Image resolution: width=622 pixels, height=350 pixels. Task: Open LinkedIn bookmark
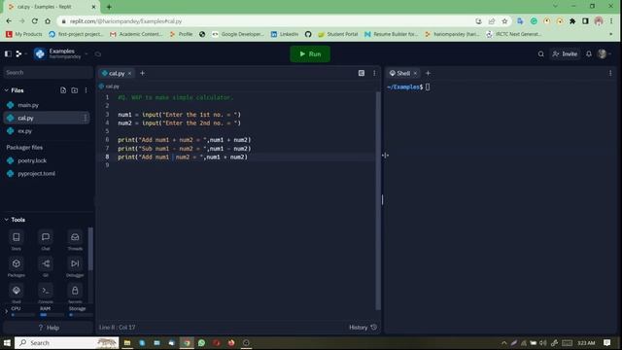(x=285, y=34)
